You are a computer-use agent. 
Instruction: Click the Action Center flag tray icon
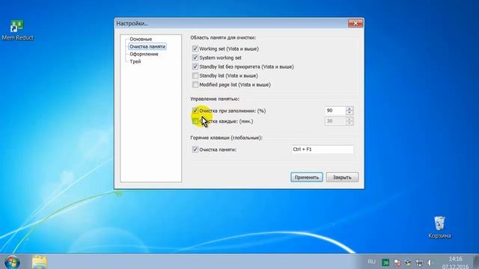(397, 262)
